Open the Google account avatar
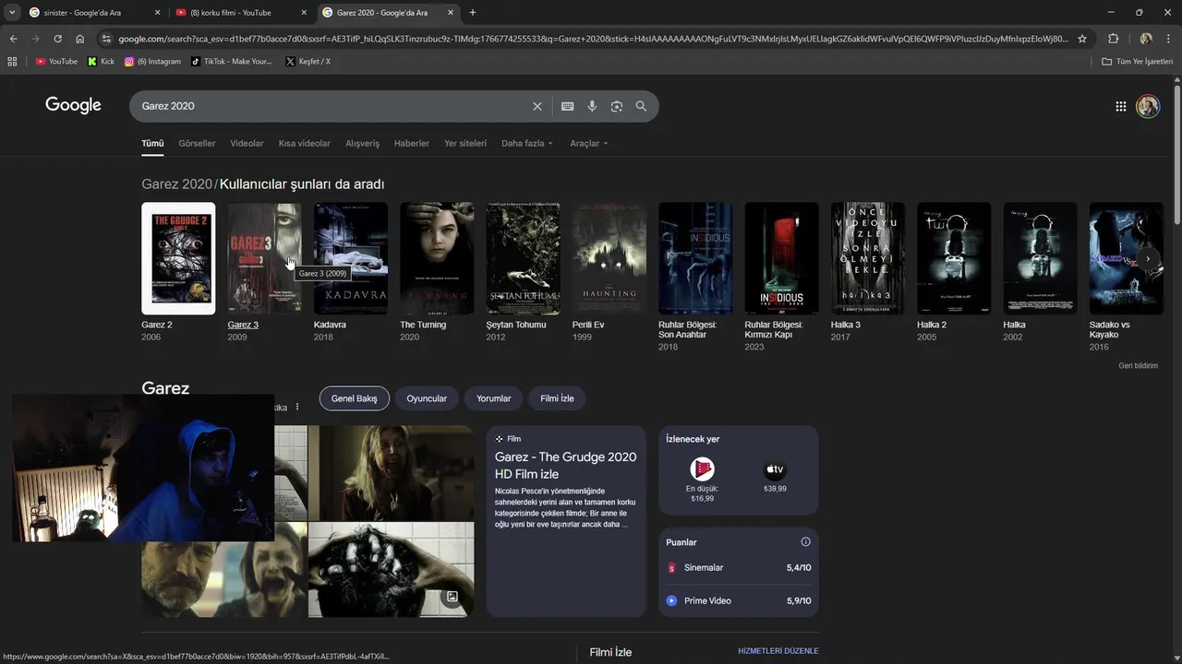 click(x=1148, y=106)
